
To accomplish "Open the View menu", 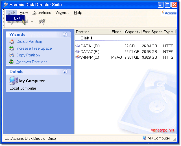I will (24, 12).
